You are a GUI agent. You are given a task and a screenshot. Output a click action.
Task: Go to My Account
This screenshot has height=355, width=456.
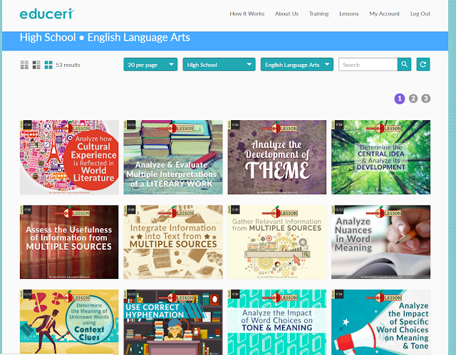coord(385,14)
